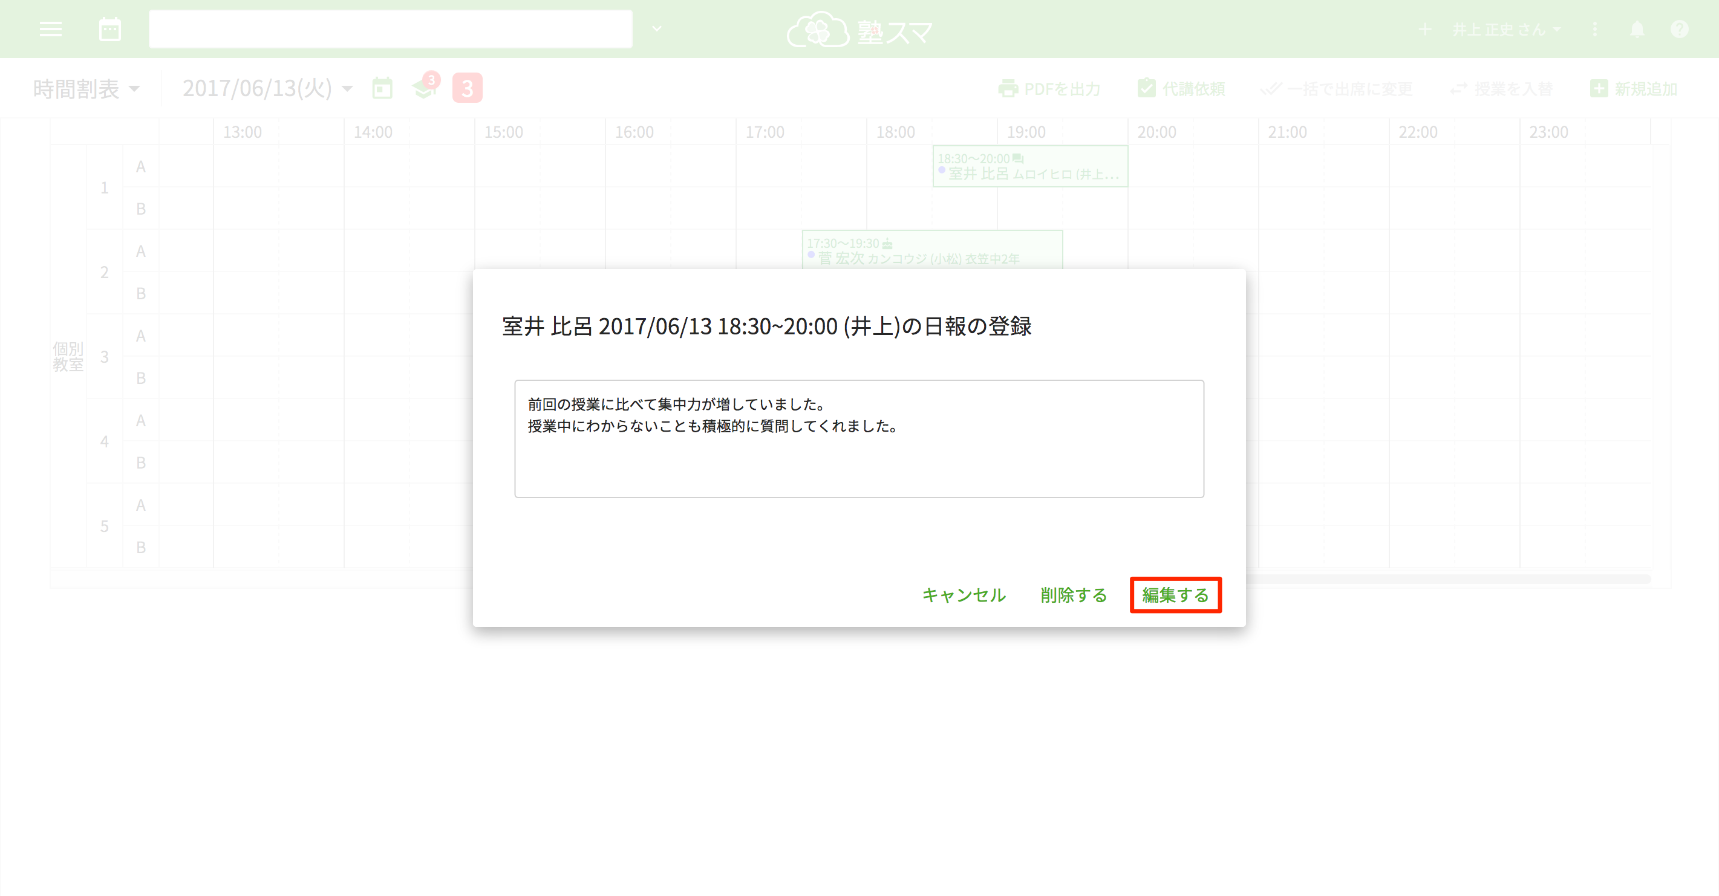
Task: Open the hamburger navigation menu
Action: tap(50, 30)
